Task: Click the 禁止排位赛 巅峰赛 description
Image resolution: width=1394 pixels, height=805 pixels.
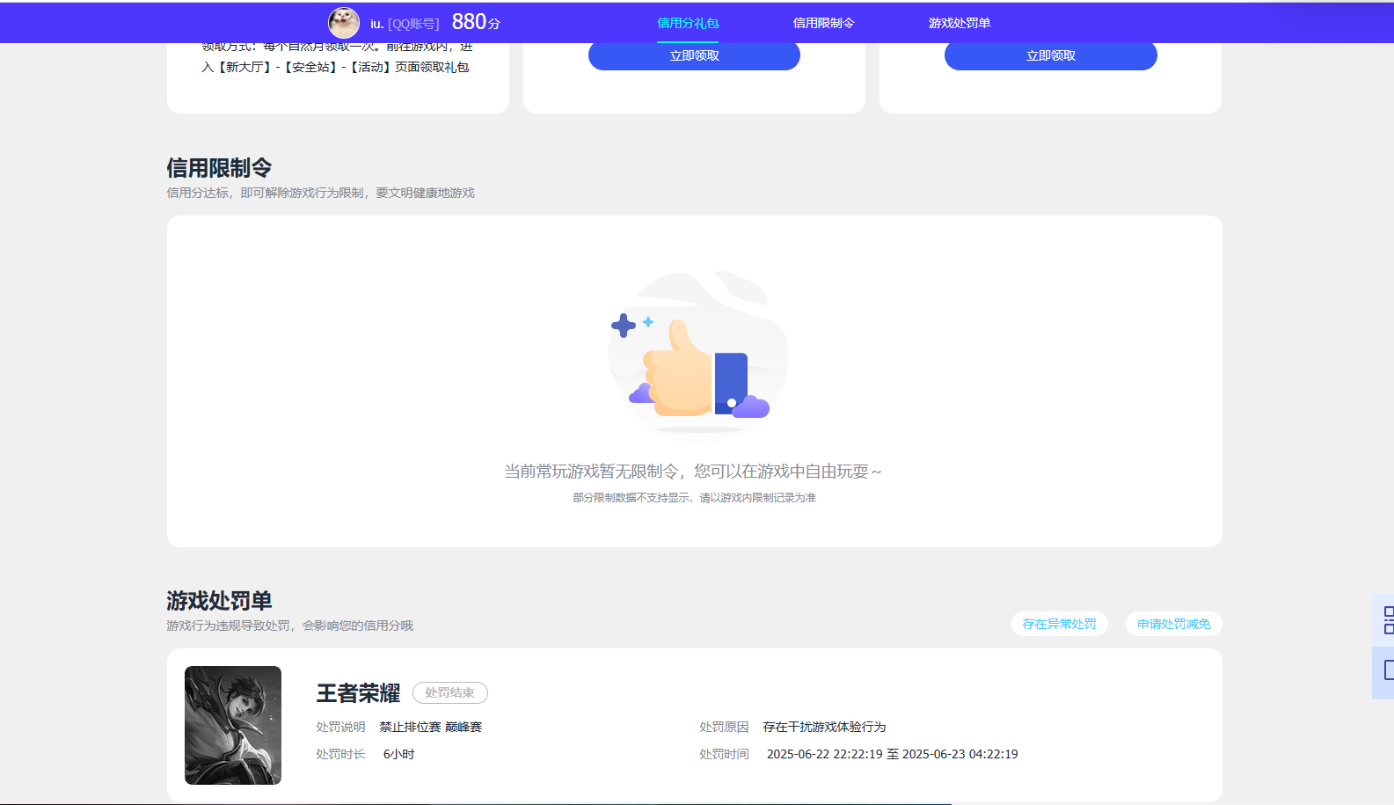Action: pyautogui.click(x=431, y=727)
